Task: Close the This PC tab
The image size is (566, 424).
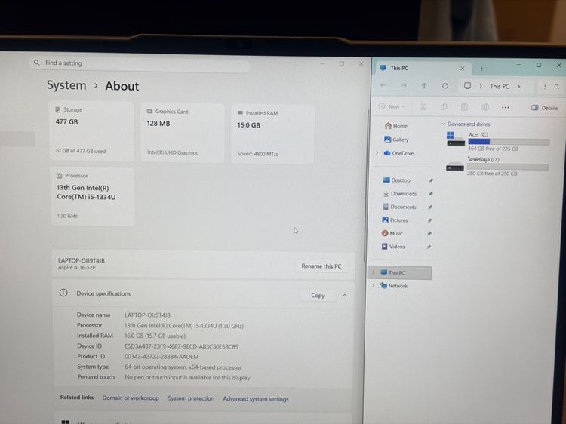Action: [x=463, y=68]
